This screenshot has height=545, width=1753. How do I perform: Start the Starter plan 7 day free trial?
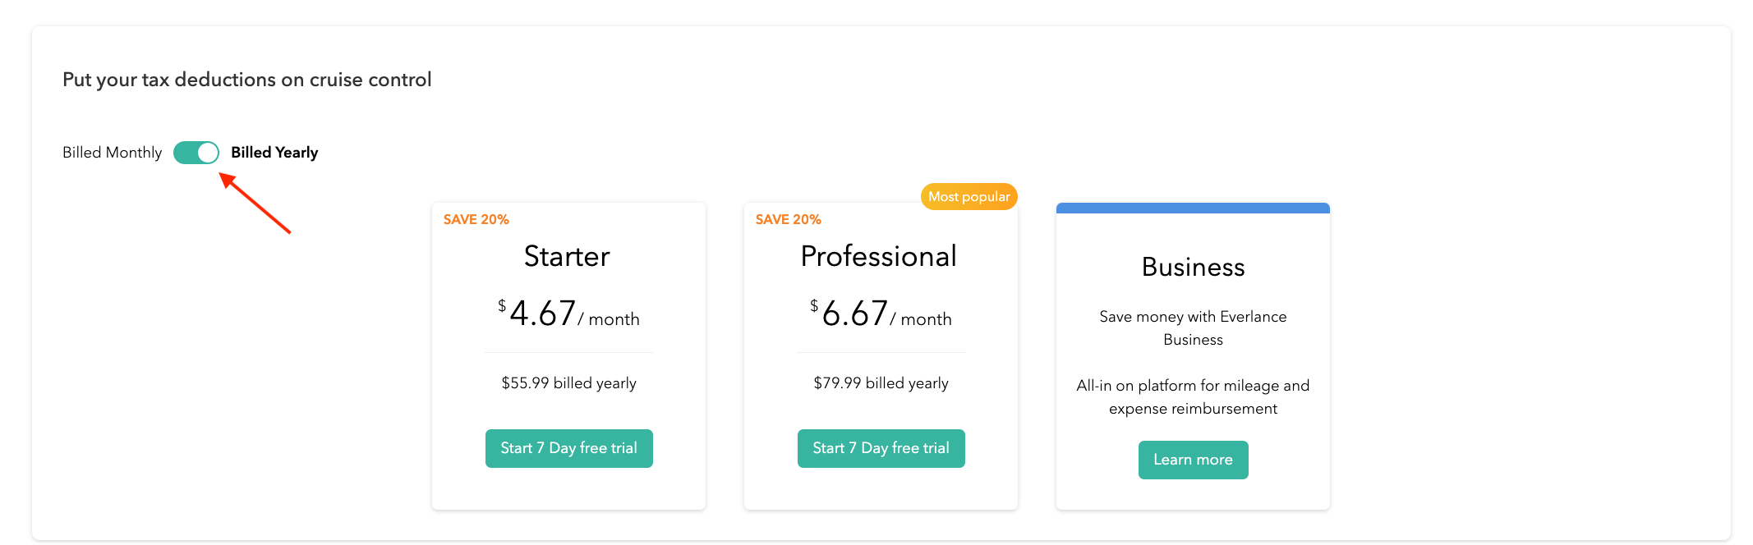click(568, 448)
